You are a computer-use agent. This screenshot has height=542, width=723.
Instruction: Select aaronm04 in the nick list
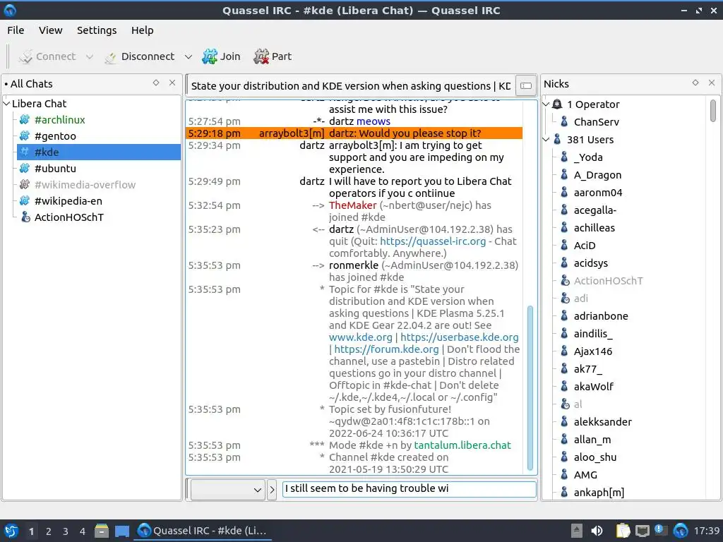coord(597,193)
